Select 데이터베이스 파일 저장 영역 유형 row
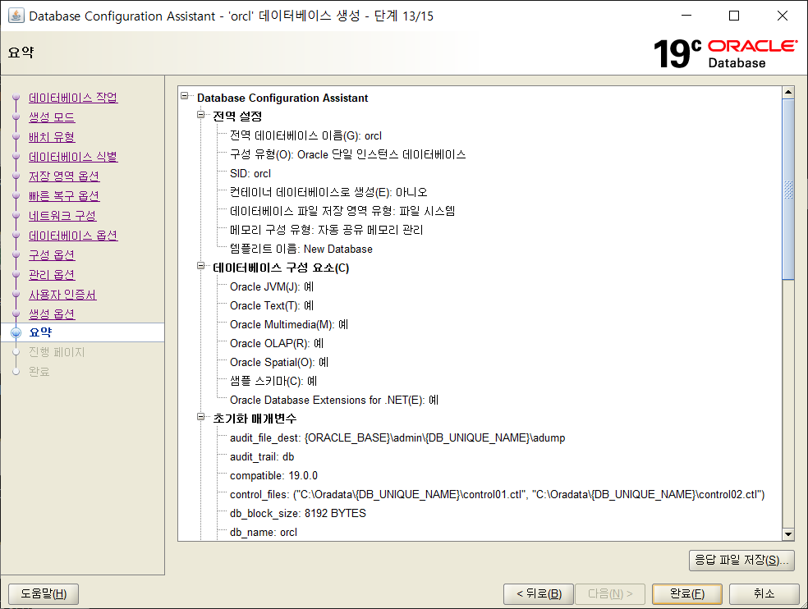The width and height of the screenshot is (808, 609). 342,211
